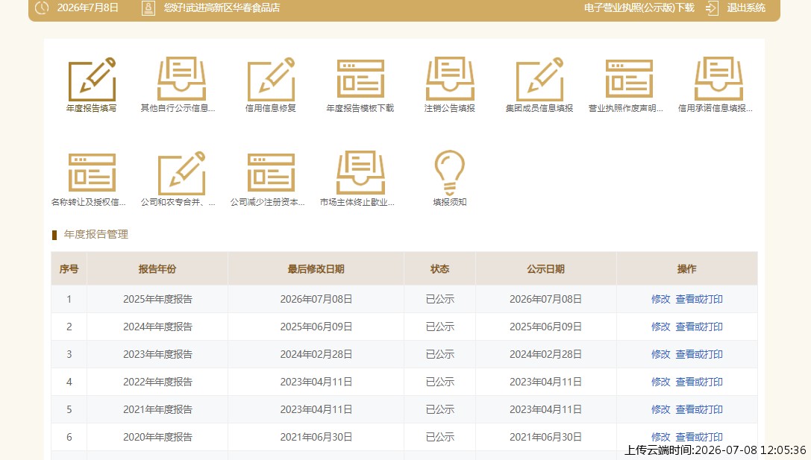The width and height of the screenshot is (811, 460).
Task: Click 查看或打印 for 2022年年度报告
Action: 699,382
